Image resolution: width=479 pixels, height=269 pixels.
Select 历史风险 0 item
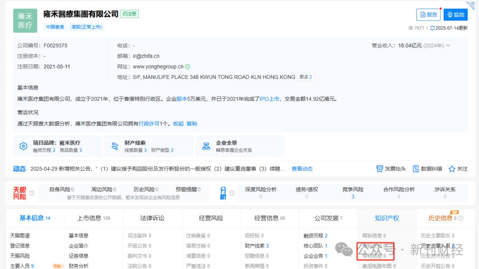pos(146,189)
